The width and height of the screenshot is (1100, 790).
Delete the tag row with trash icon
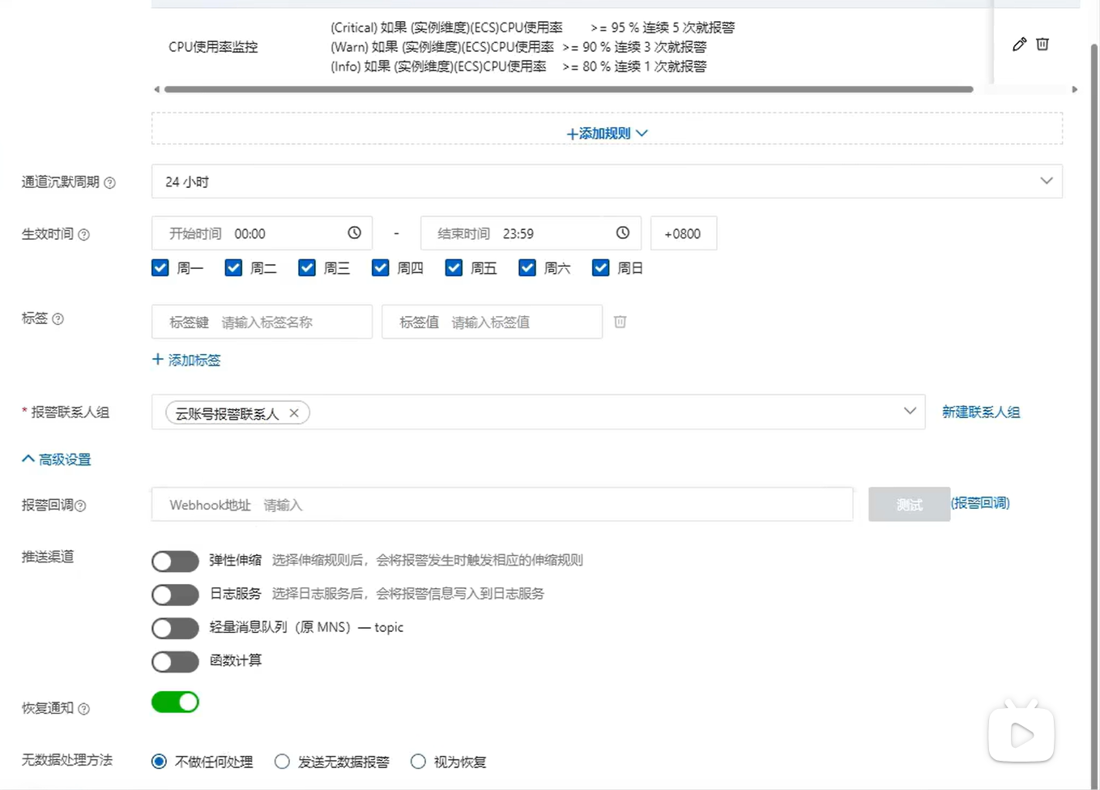point(620,322)
